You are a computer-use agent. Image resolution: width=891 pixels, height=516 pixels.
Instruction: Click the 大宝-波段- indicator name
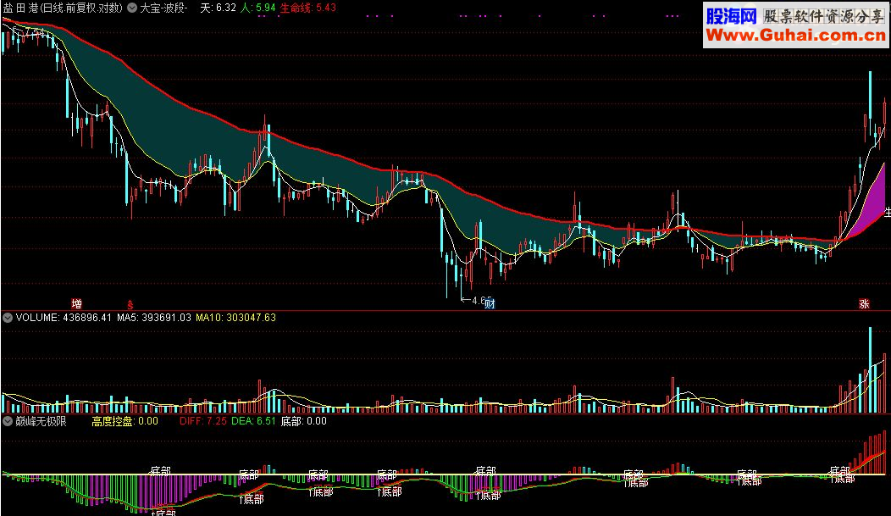(x=163, y=8)
